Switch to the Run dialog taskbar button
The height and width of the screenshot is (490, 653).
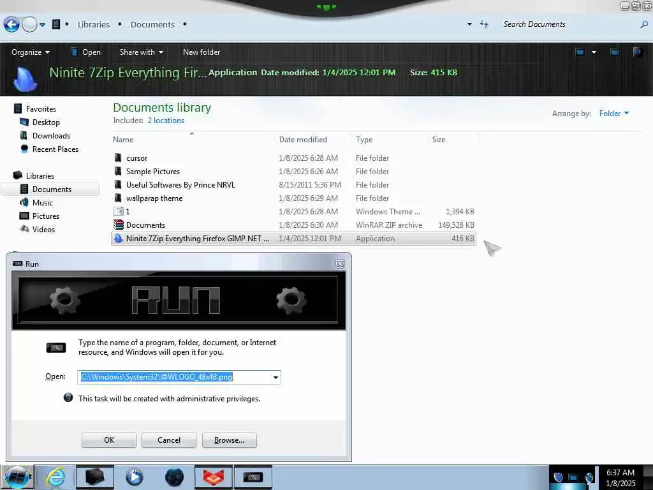[253, 477]
